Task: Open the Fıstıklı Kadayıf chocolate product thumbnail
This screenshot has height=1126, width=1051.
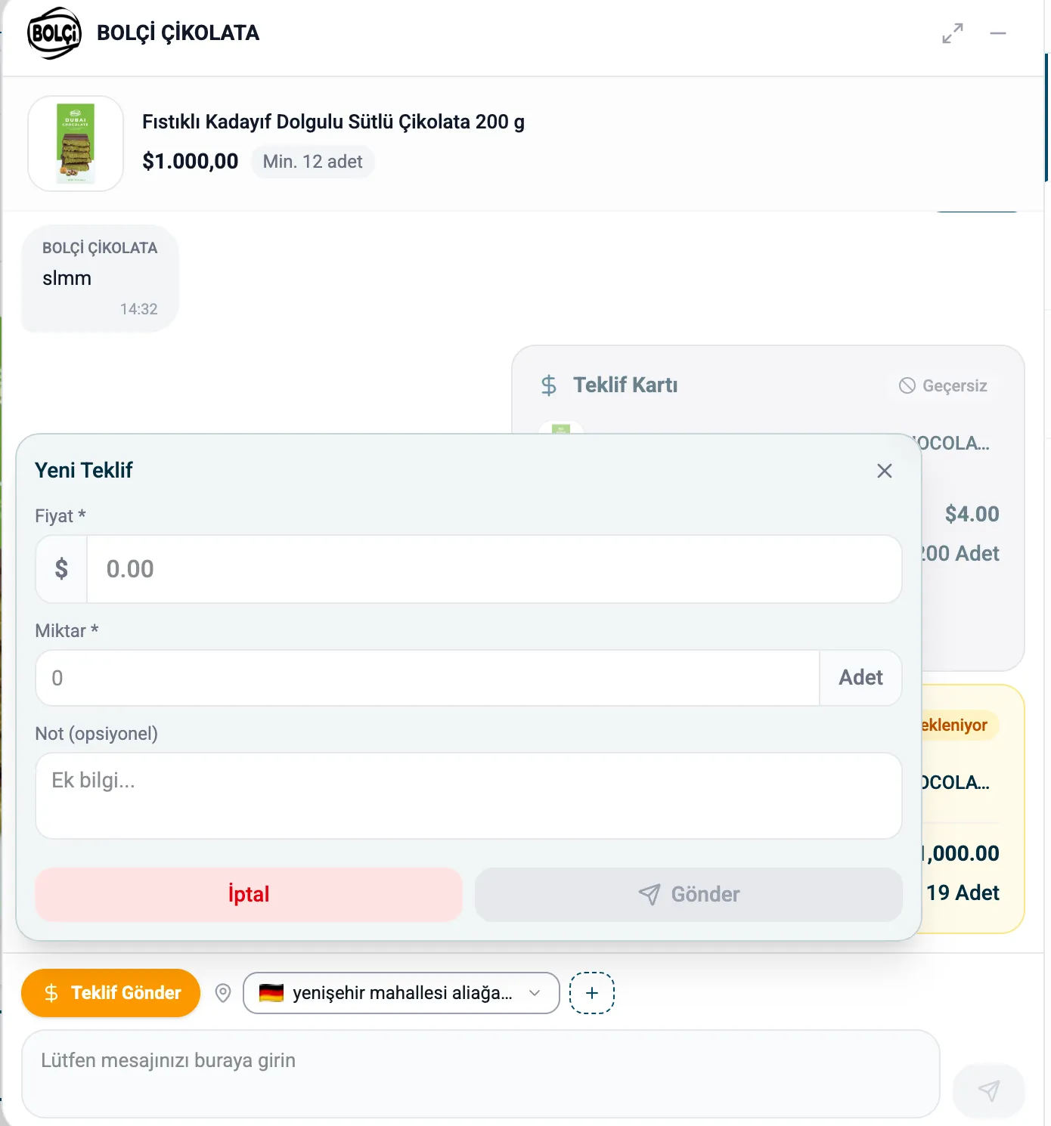Action: pos(76,144)
